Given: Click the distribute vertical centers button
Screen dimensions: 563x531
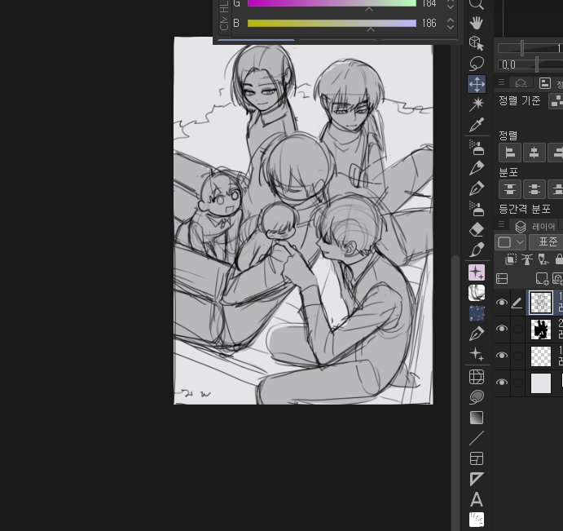Looking at the screenshot, I should click(x=534, y=189).
